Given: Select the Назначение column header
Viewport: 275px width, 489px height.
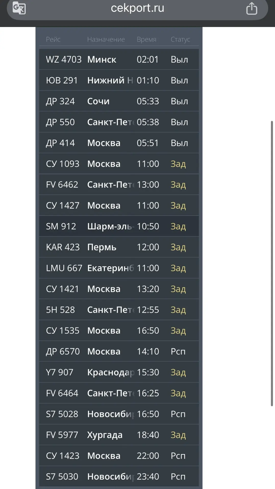Looking at the screenshot, I should 106,39.
